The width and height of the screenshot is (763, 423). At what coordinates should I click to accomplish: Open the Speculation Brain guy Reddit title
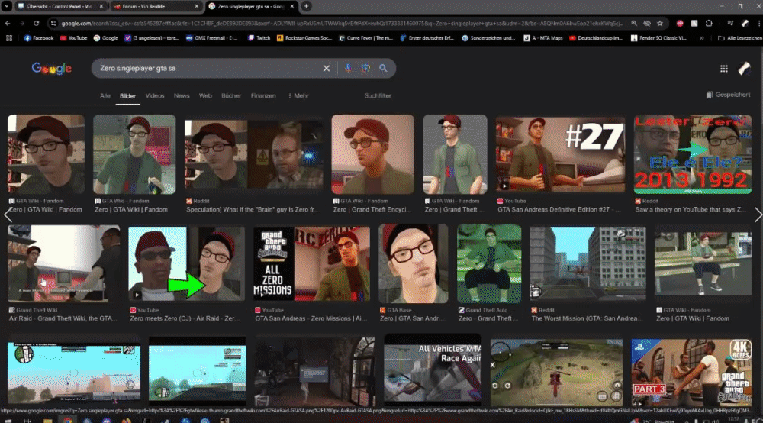click(252, 209)
